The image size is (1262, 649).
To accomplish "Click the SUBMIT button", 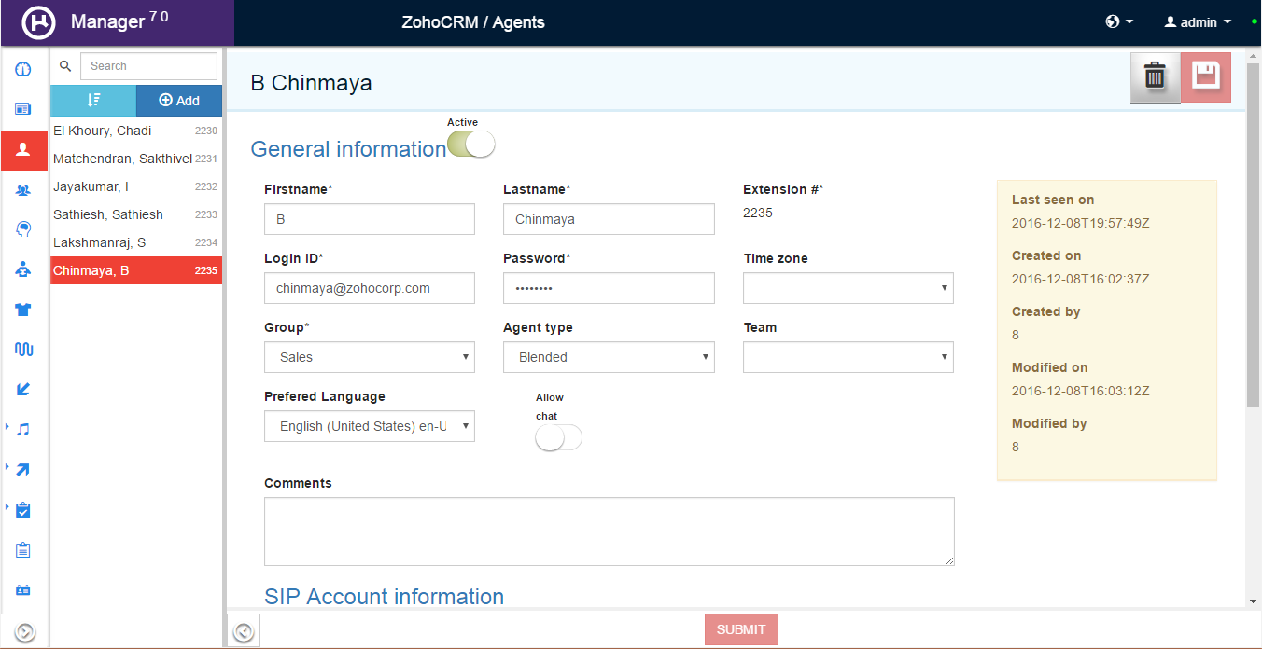I will click(741, 629).
